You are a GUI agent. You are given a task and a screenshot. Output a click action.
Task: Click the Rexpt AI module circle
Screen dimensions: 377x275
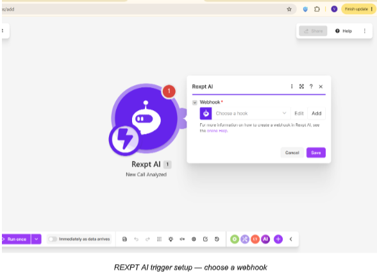tap(146, 118)
